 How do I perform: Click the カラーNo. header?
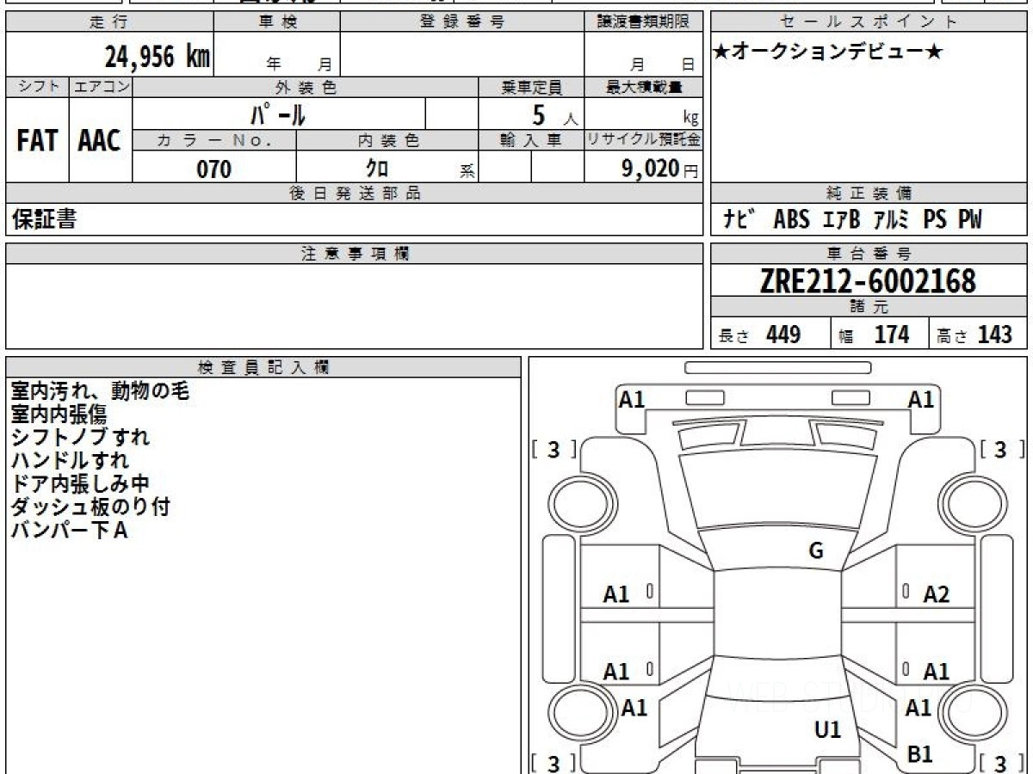(x=214, y=141)
